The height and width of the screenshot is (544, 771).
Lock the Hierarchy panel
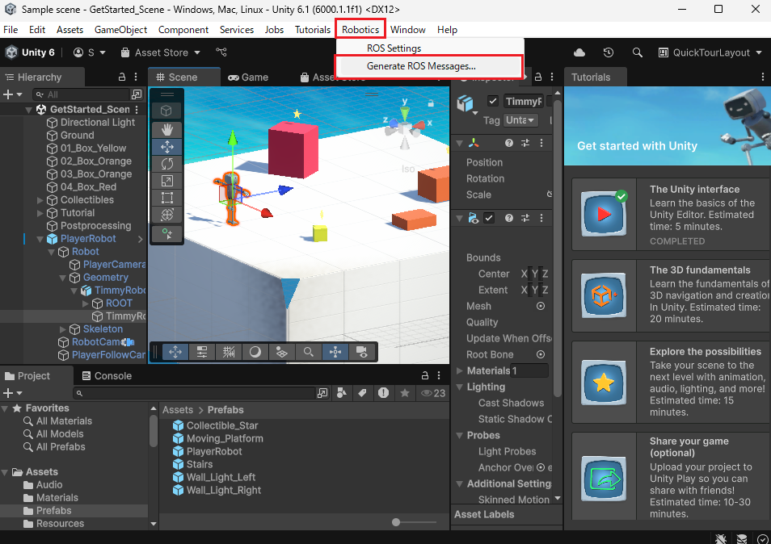[x=121, y=77]
